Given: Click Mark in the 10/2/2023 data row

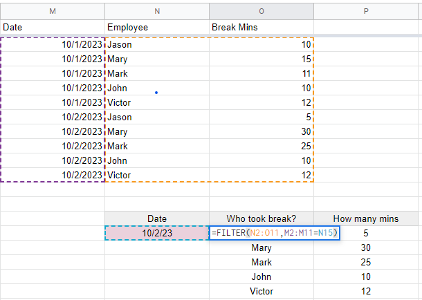Looking at the screenshot, I should (x=157, y=146).
